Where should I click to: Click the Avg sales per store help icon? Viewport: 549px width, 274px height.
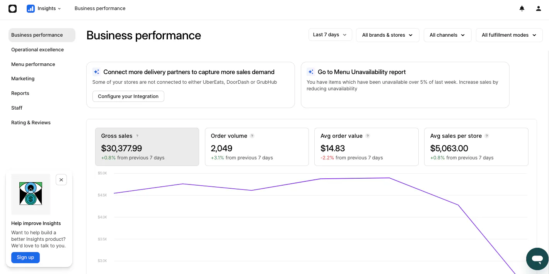pyautogui.click(x=487, y=136)
